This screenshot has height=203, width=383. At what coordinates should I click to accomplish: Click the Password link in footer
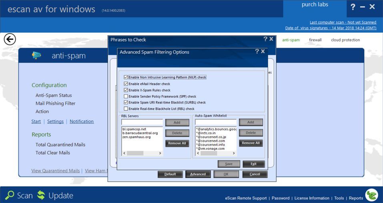[281, 198]
